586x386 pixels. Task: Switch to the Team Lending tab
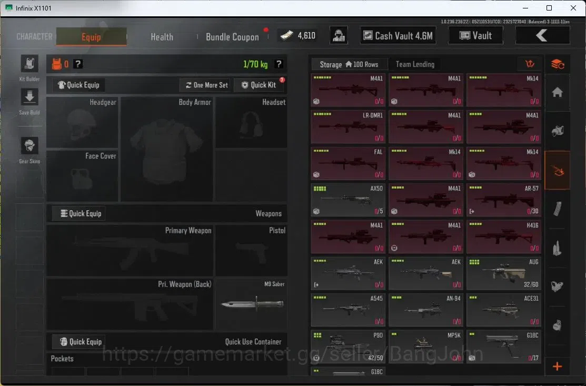pos(415,64)
